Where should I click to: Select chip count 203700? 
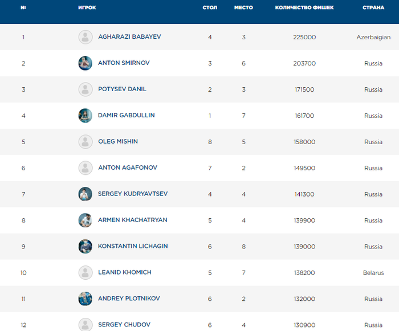(304, 64)
